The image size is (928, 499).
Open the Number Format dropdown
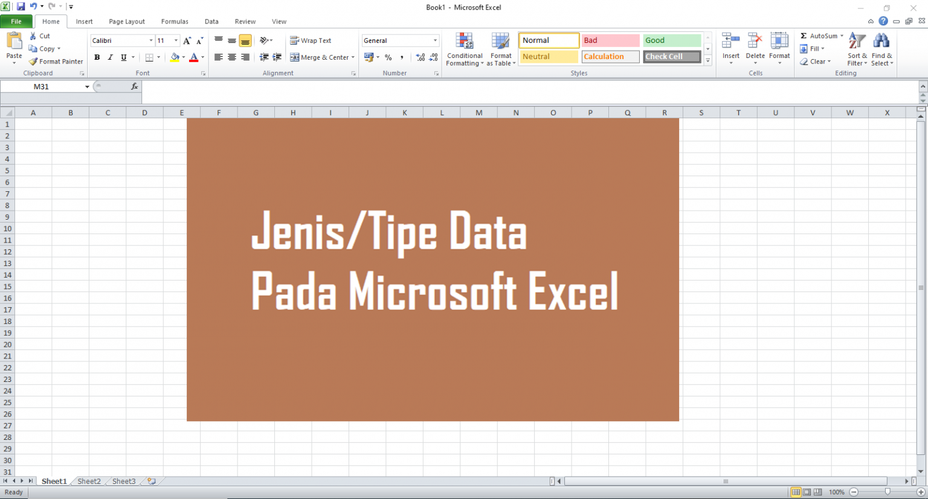pos(435,40)
